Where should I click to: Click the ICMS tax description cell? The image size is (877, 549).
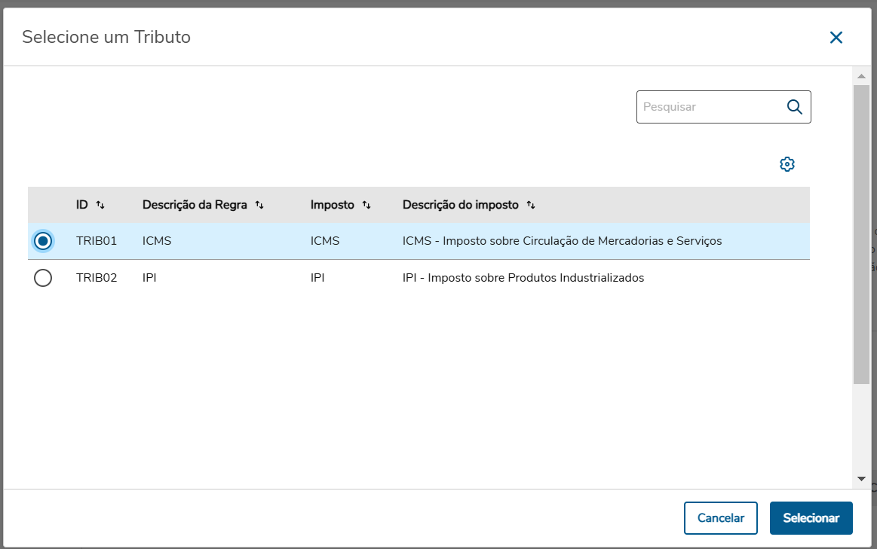pos(562,241)
